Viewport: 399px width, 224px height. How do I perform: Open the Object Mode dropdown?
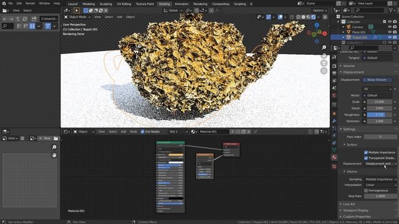[x=77, y=17]
